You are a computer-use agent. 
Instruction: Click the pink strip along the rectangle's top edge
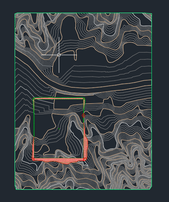click(x=59, y=98)
